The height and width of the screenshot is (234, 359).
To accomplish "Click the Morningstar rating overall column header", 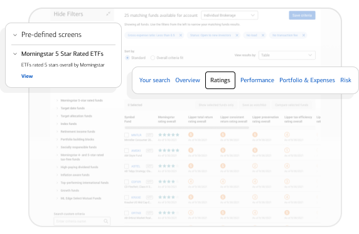I will (x=167, y=119).
